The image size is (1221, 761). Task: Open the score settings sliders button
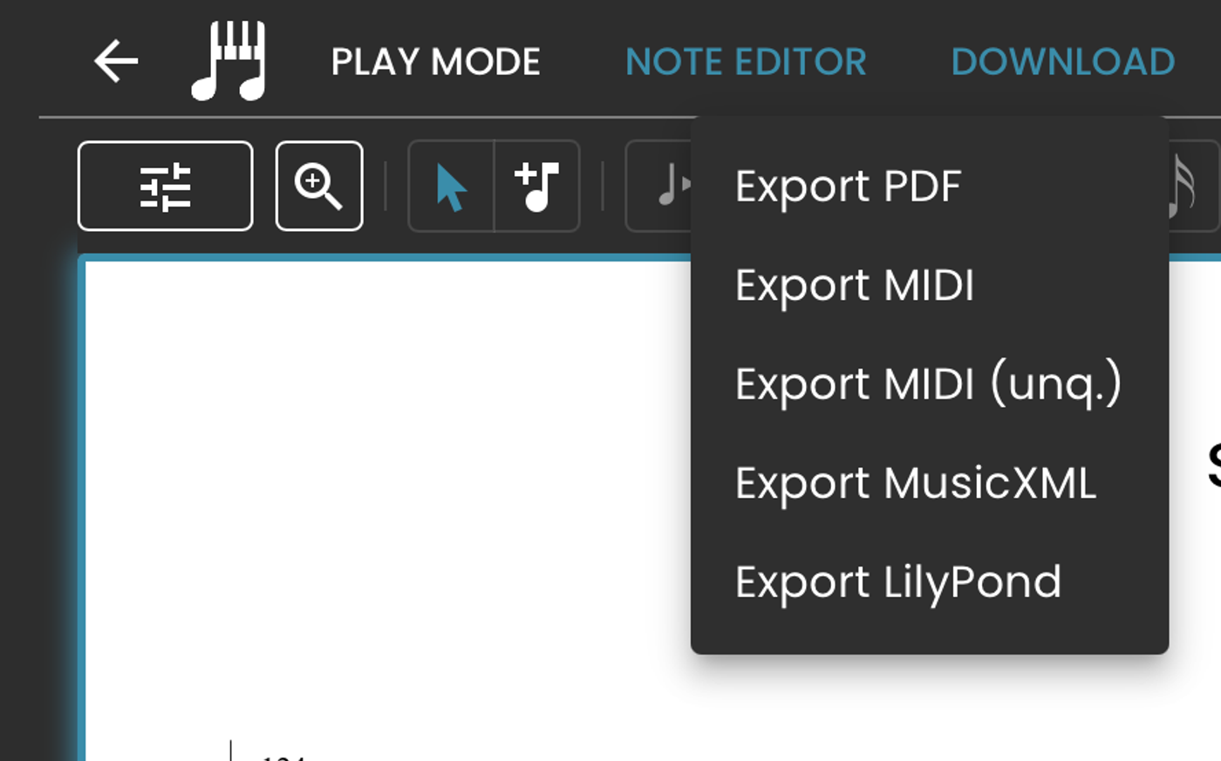pos(166,186)
